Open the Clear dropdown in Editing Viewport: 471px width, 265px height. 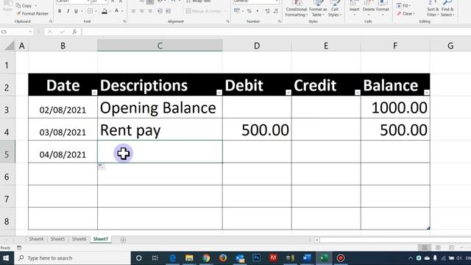[x=406, y=14]
